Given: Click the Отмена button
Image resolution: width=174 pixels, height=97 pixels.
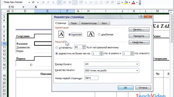Looking at the screenshot, I should point(143,88).
